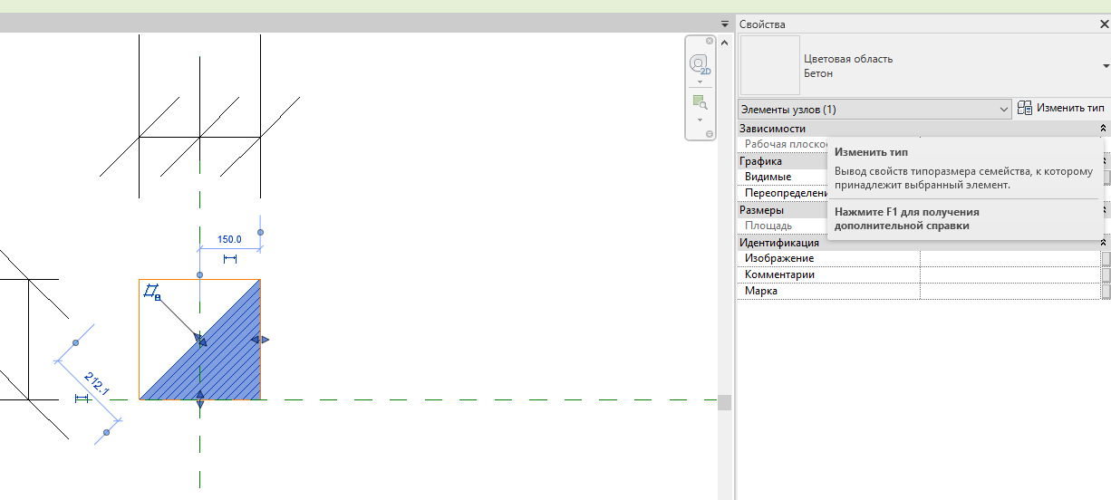The image size is (1111, 500).
Task: Open navigation bar customize options button at bottom
Action: pos(708,134)
